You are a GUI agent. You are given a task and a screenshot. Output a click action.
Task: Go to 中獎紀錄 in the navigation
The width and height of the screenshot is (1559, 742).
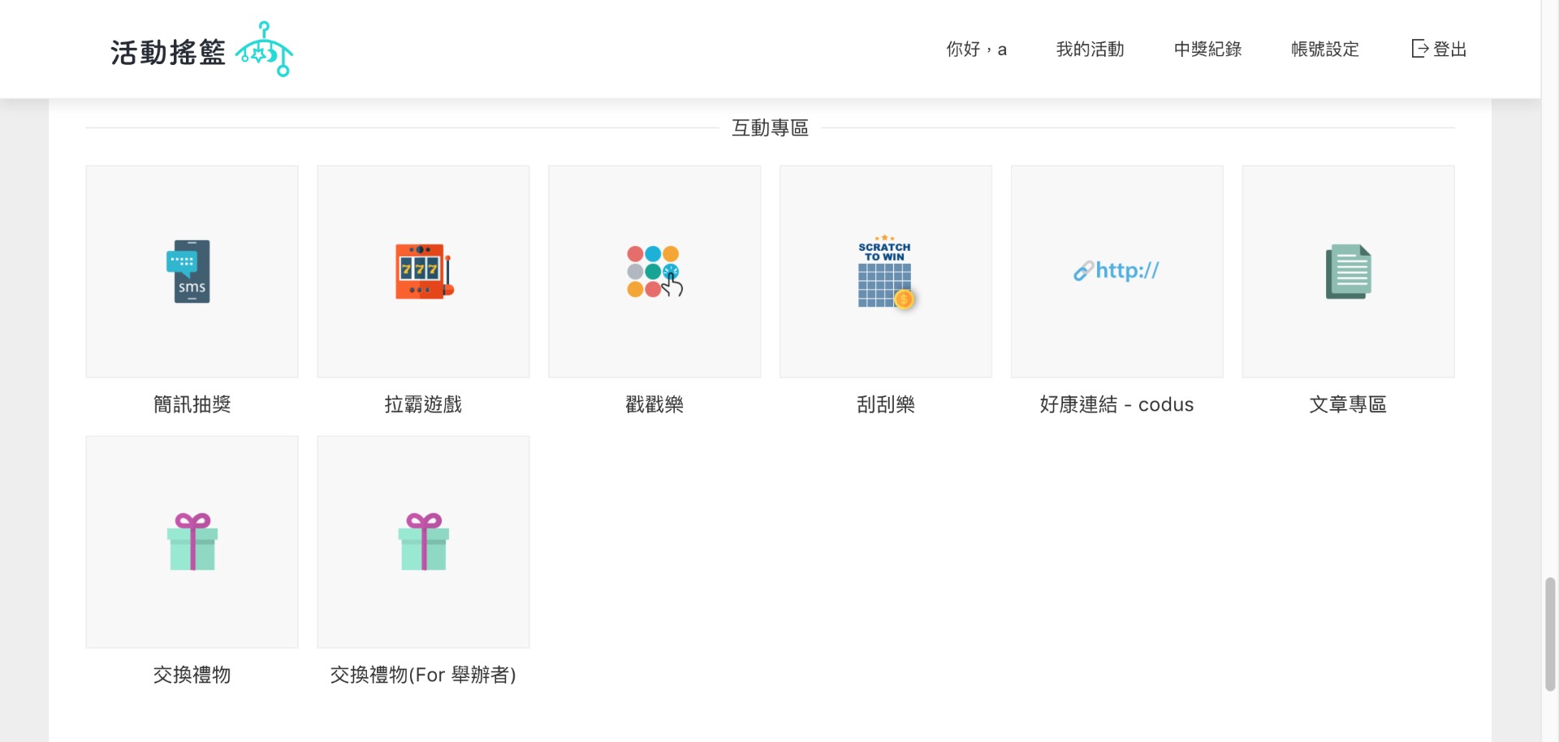coord(1207,50)
